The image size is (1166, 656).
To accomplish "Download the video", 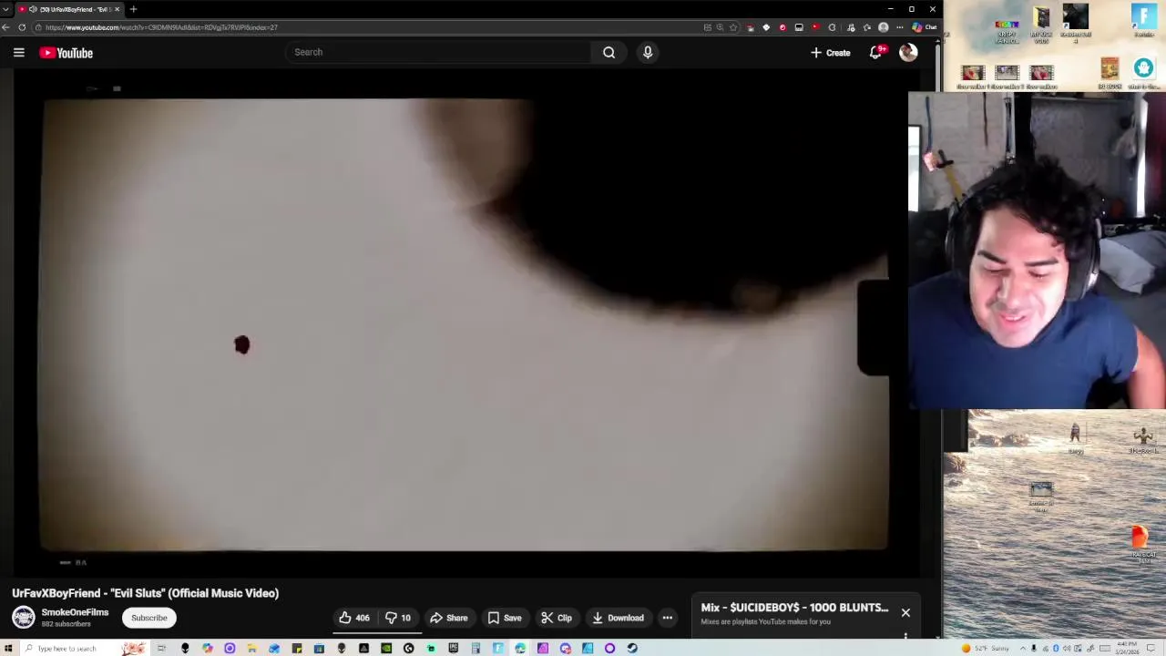I will [618, 618].
